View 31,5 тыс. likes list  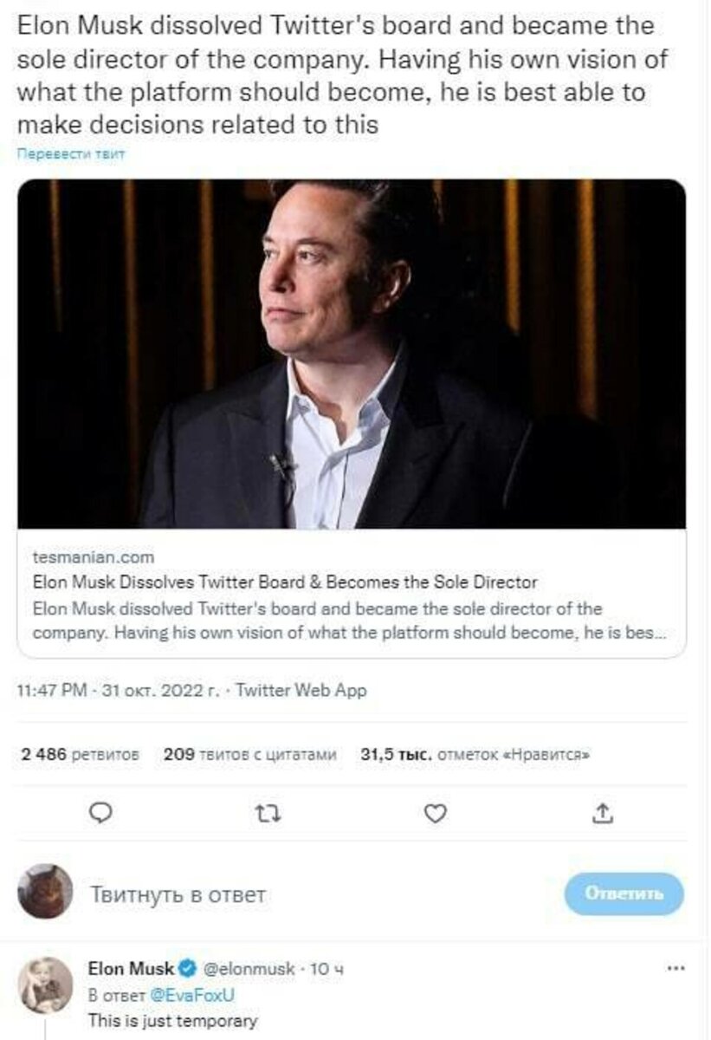475,754
